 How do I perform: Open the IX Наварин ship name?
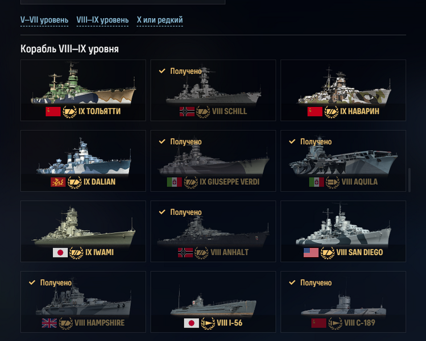tap(359, 111)
